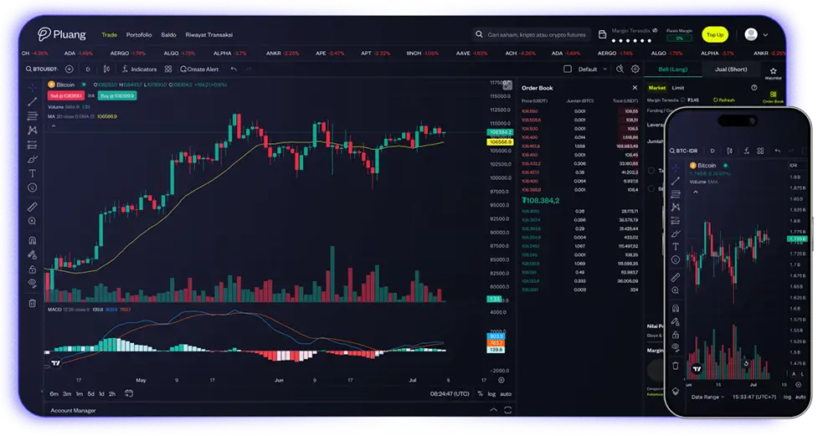Open the chart settings gear on desktop toolbar
Viewport: 823px width, 436px height.
click(x=635, y=69)
